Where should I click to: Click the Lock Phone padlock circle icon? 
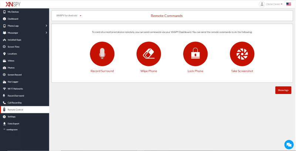(195, 54)
